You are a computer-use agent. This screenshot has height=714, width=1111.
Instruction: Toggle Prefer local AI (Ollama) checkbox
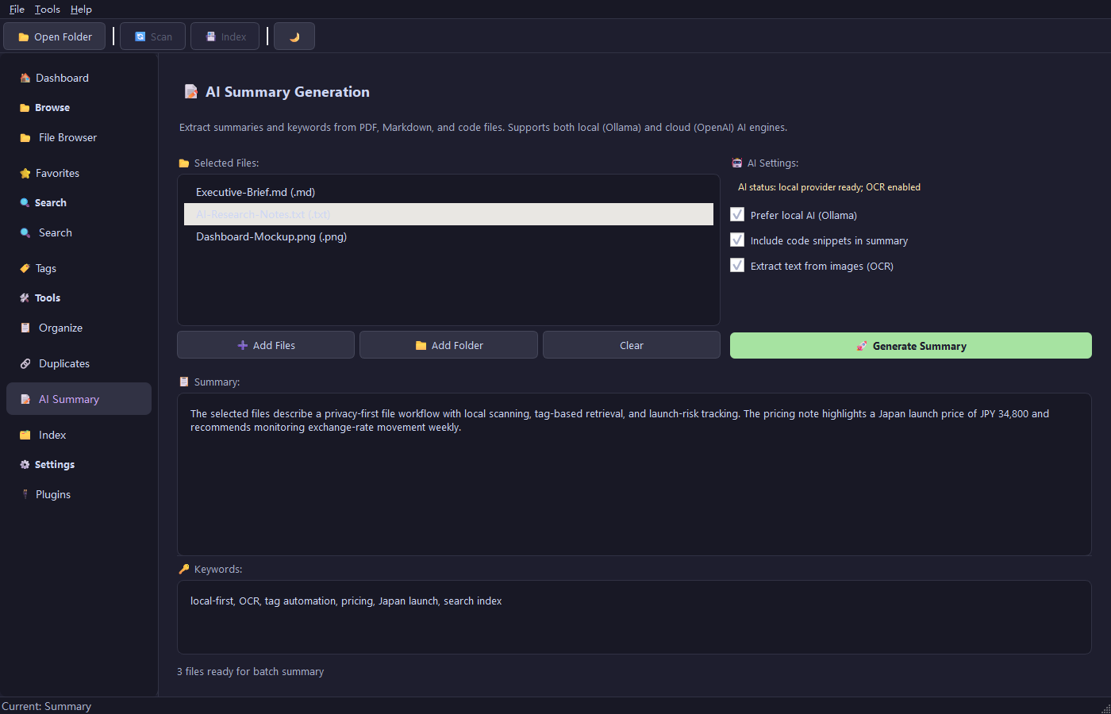click(x=737, y=214)
